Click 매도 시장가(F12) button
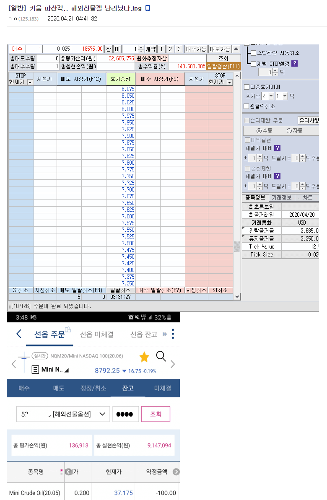The width and height of the screenshot is (327, 500). click(x=81, y=79)
